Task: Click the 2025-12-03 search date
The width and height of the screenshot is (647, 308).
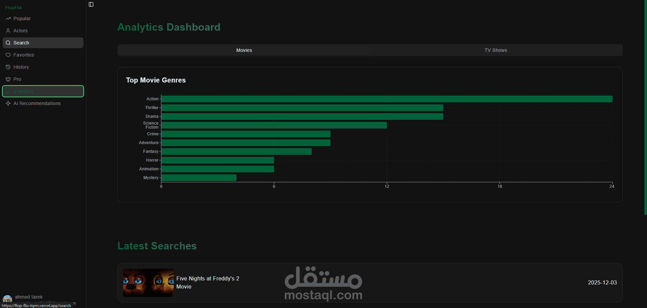Action: point(602,282)
